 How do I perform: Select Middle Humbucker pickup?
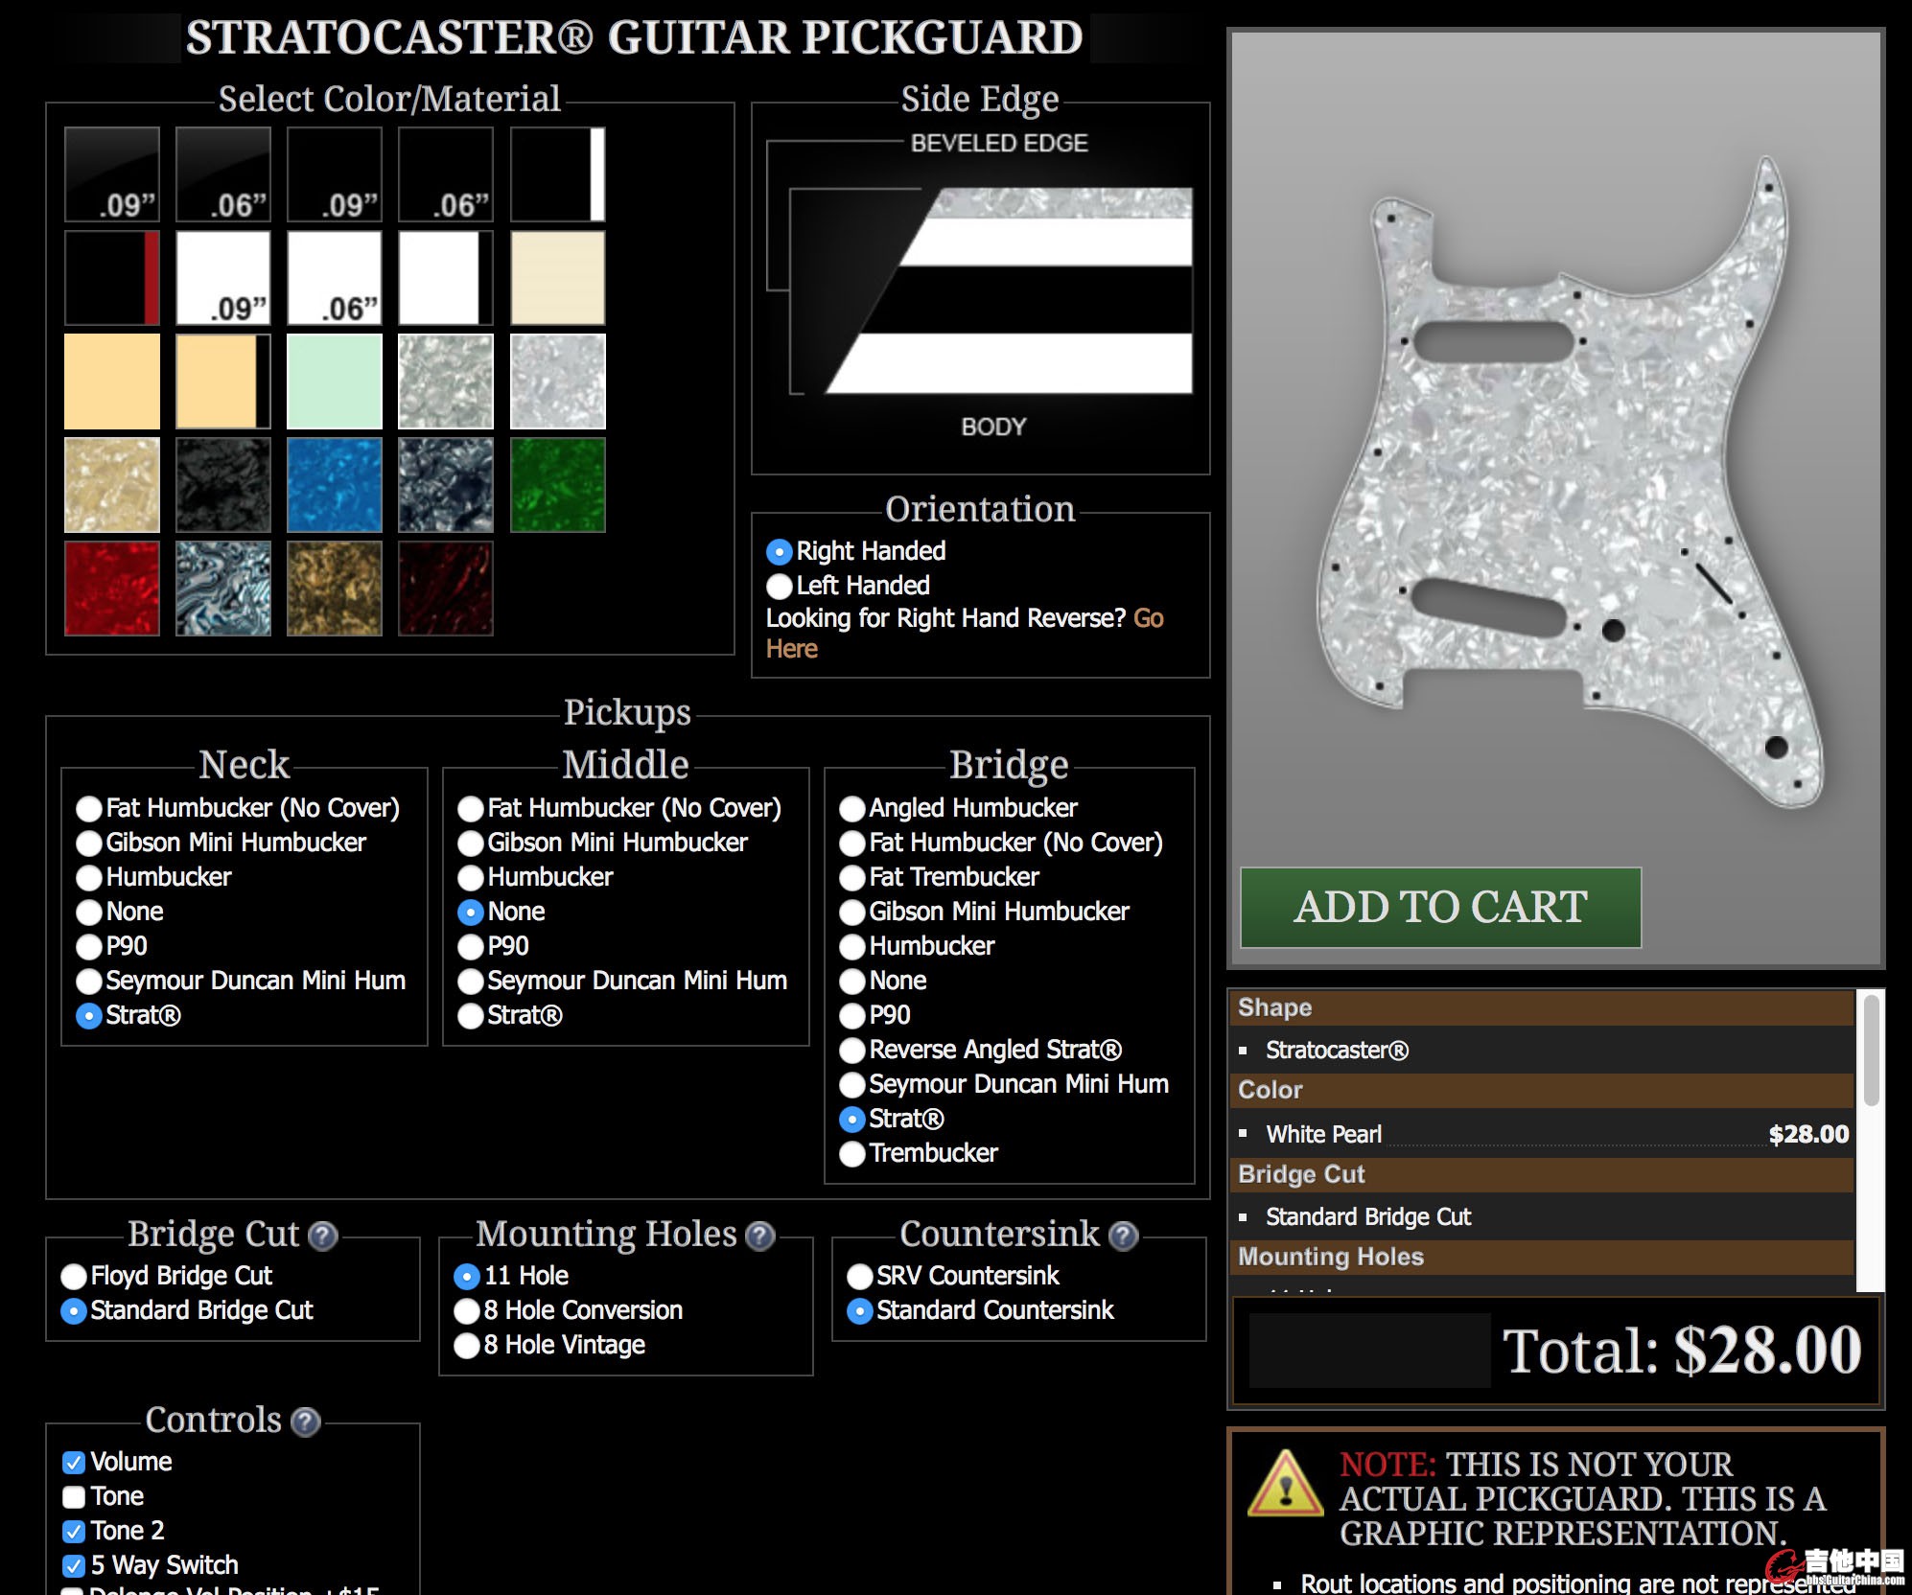(471, 878)
